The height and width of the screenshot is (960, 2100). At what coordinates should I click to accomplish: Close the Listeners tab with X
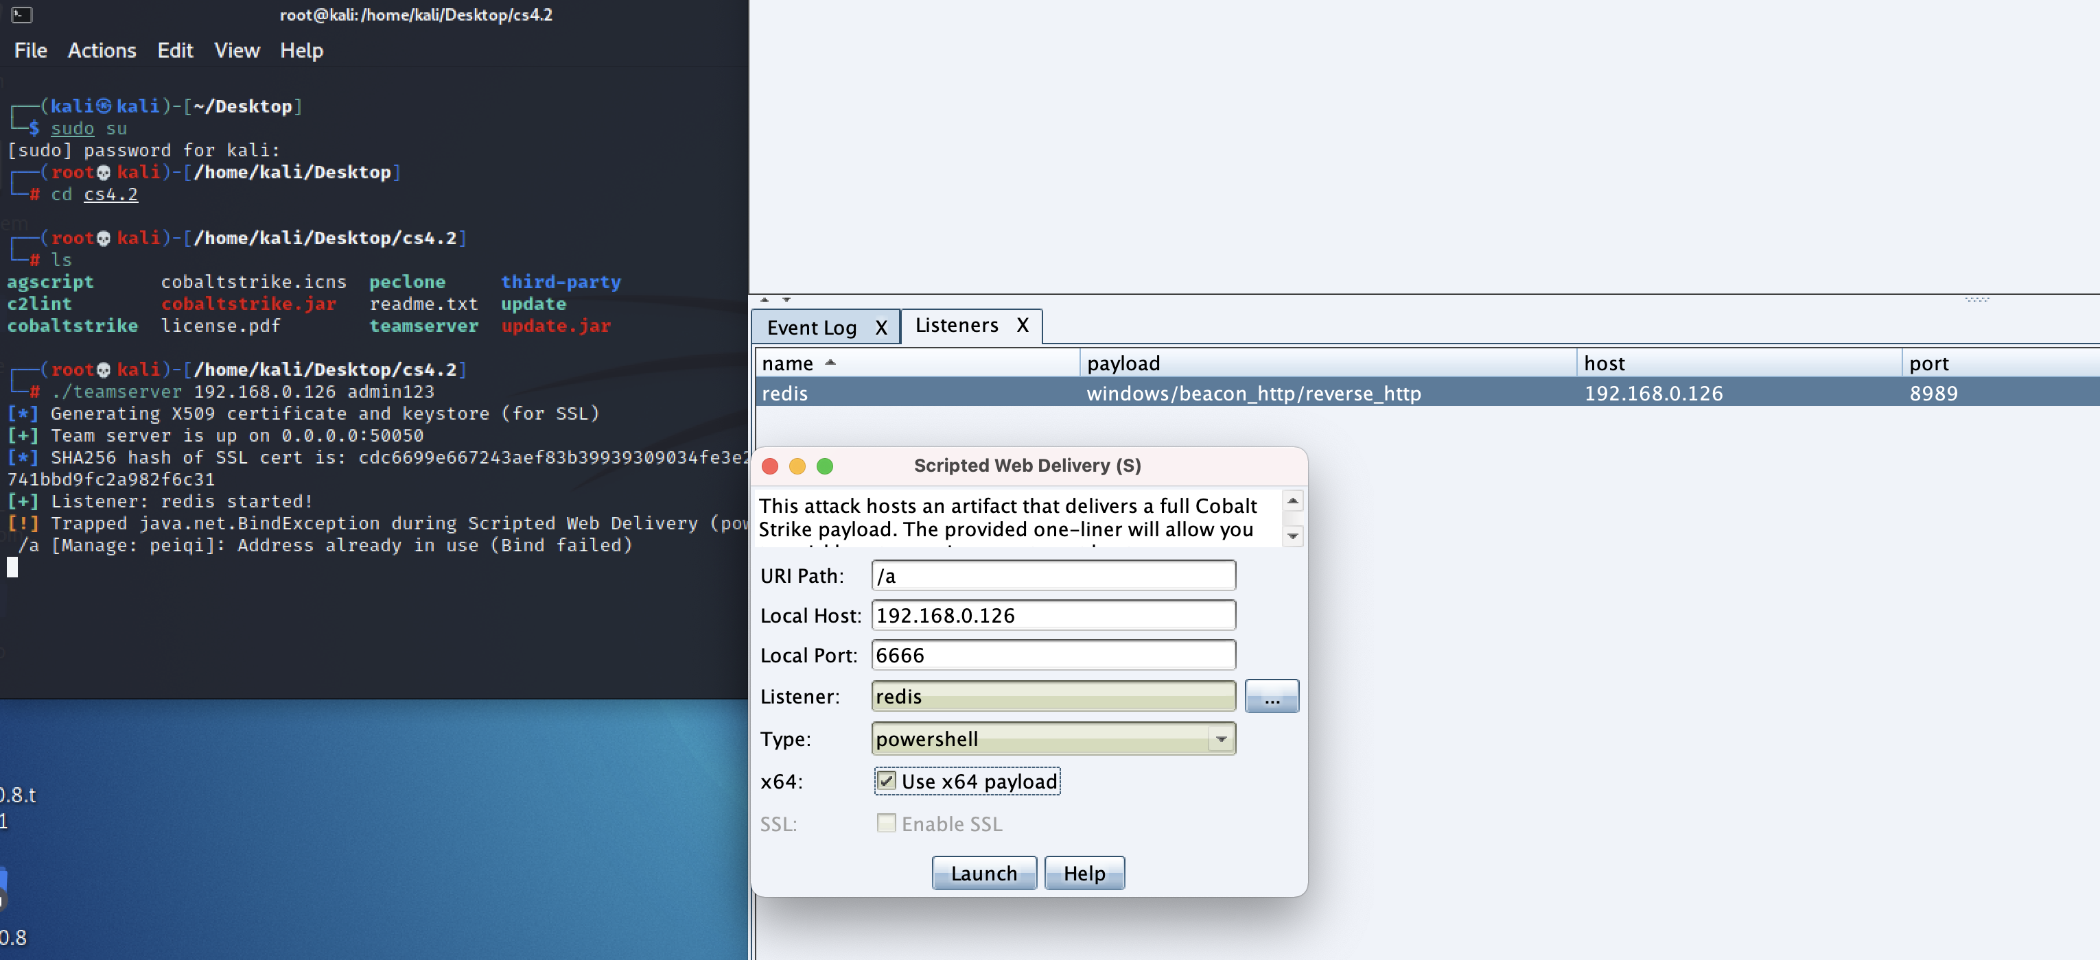1023,325
